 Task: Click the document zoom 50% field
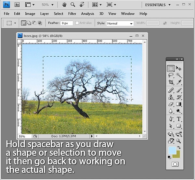(24, 136)
